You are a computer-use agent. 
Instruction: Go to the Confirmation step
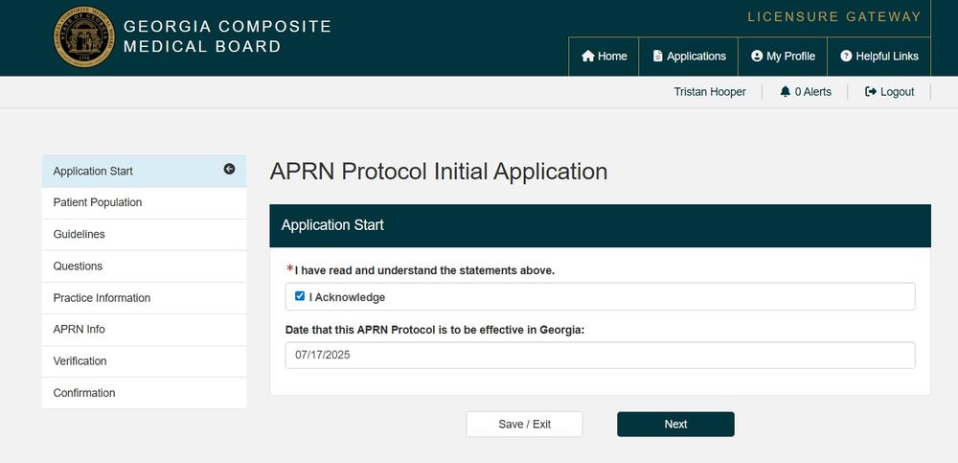(x=145, y=393)
